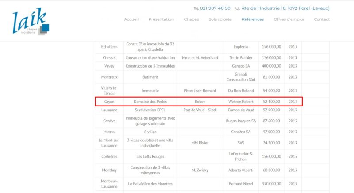This screenshot has height=193, width=354.
Task: Select the Références menu item
Action: [x=253, y=19]
